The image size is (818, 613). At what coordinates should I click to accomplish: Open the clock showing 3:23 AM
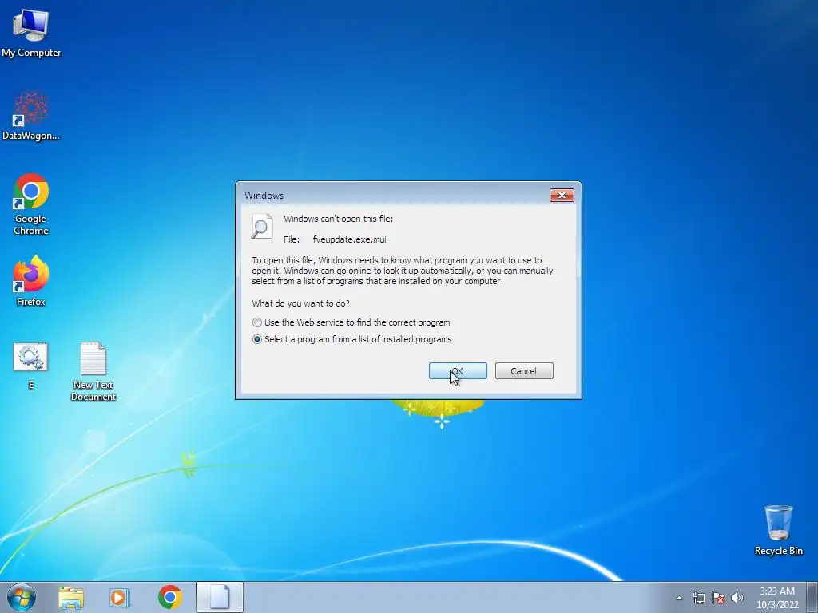coord(777,598)
